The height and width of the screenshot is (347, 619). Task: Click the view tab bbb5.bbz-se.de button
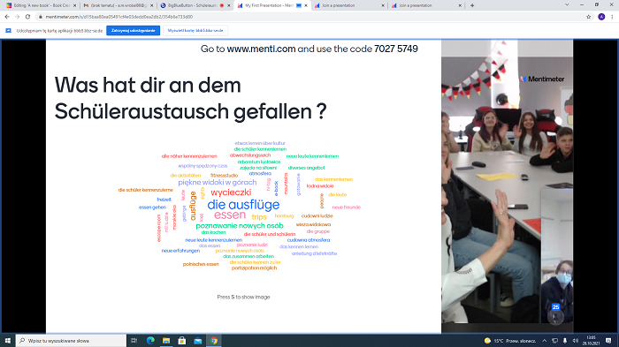click(195, 31)
